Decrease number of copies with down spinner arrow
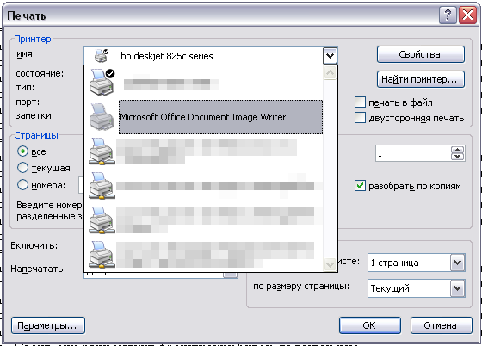This screenshot has width=482, height=346. [457, 157]
